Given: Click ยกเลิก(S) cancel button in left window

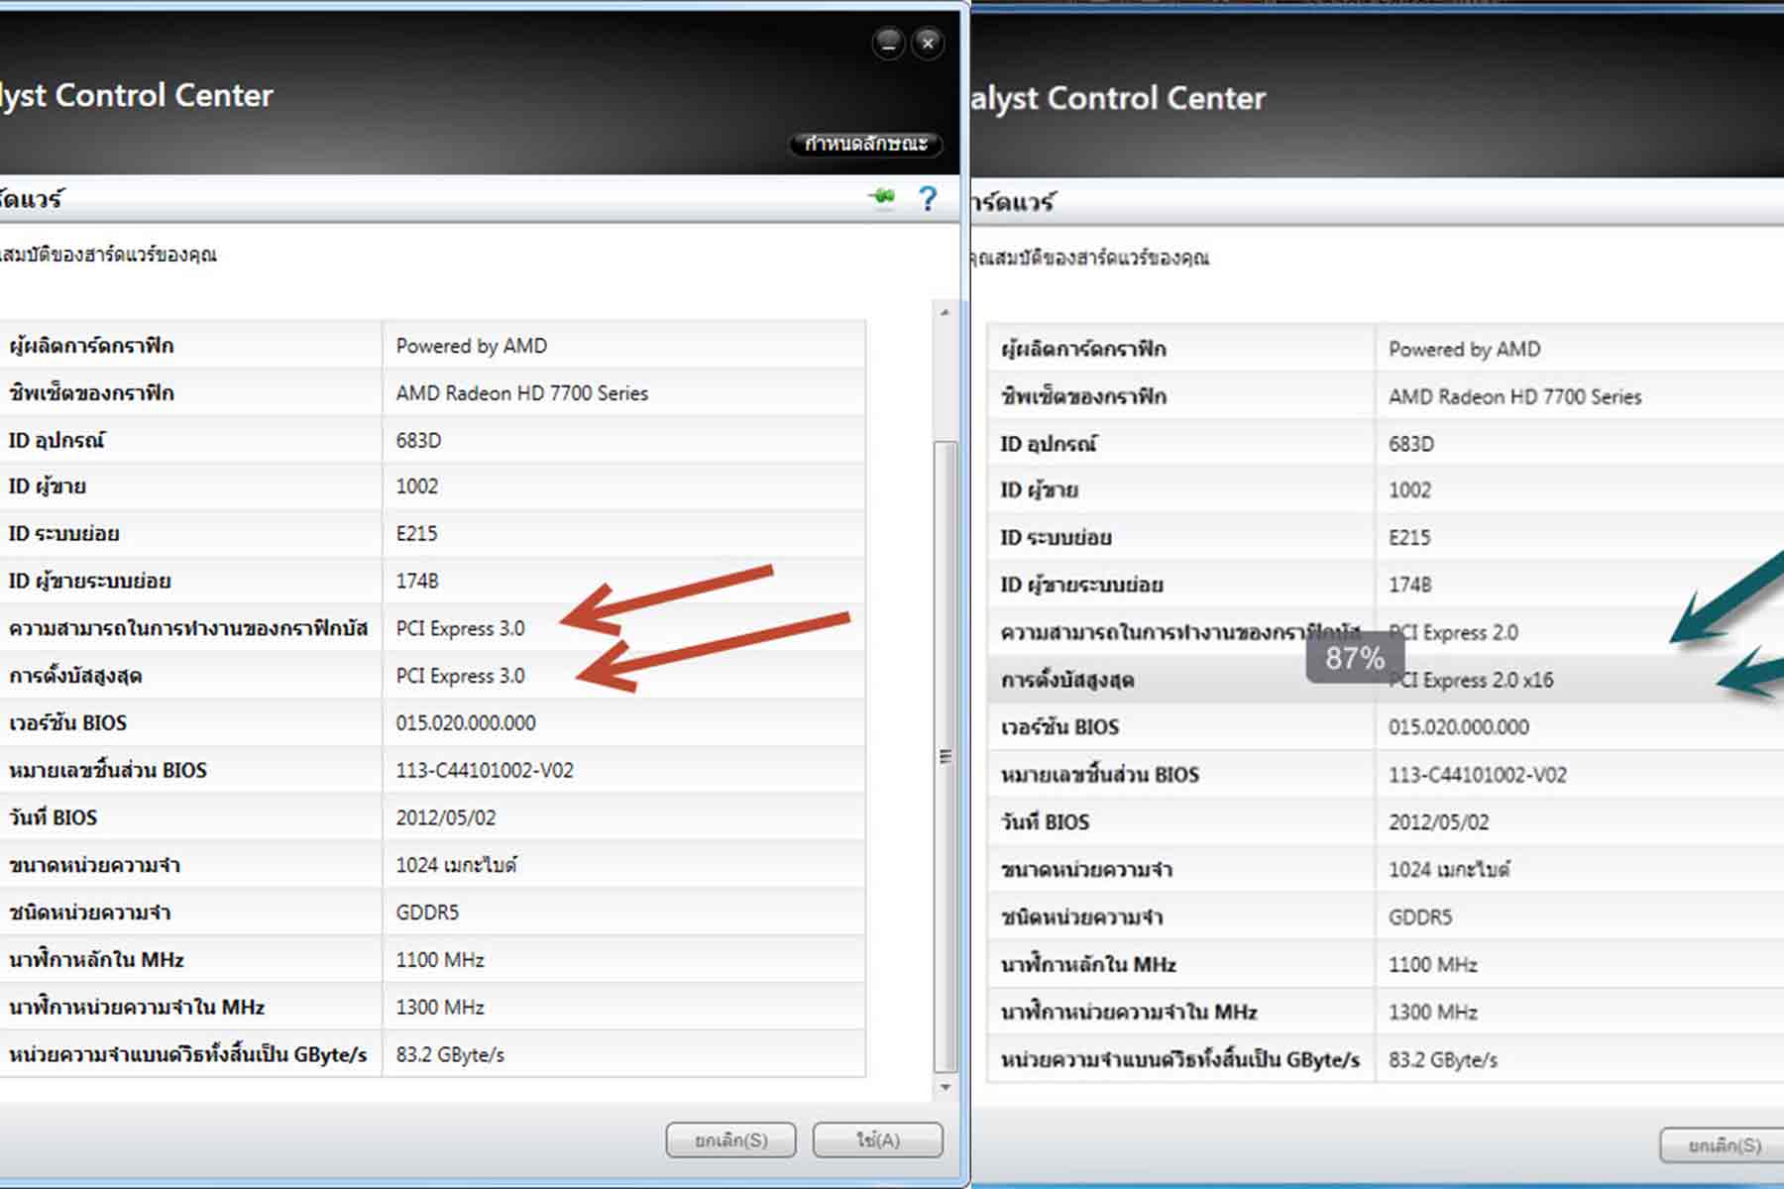Looking at the screenshot, I should tap(730, 1140).
